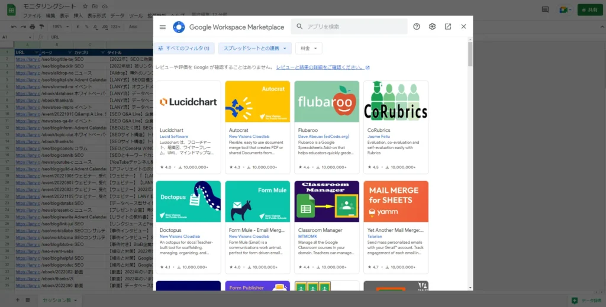
Task: Open the ツール menu in Sheets
Action: coord(136,16)
